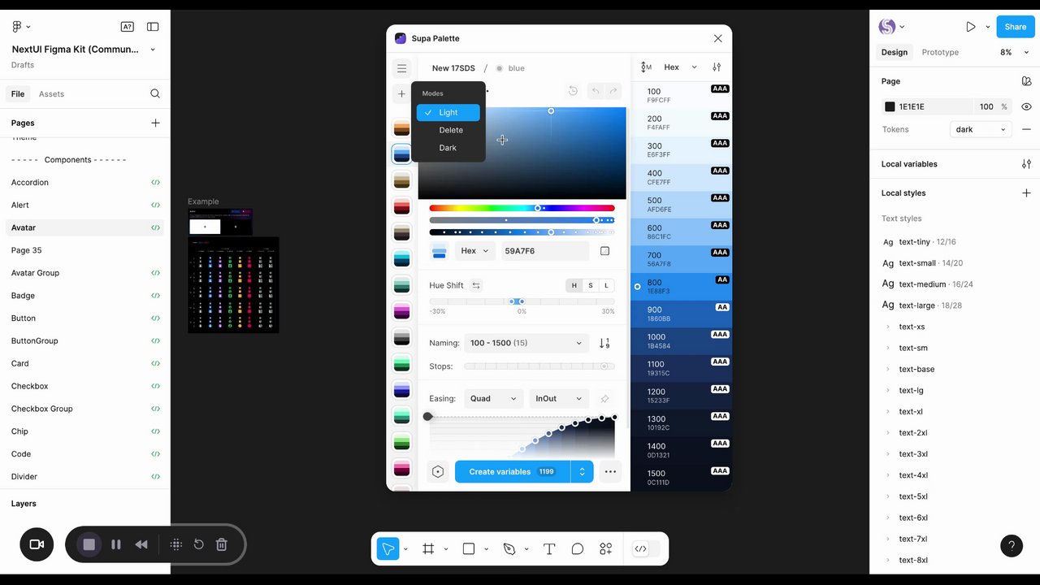Click the Share button
This screenshot has height=585, width=1040.
(x=1015, y=27)
